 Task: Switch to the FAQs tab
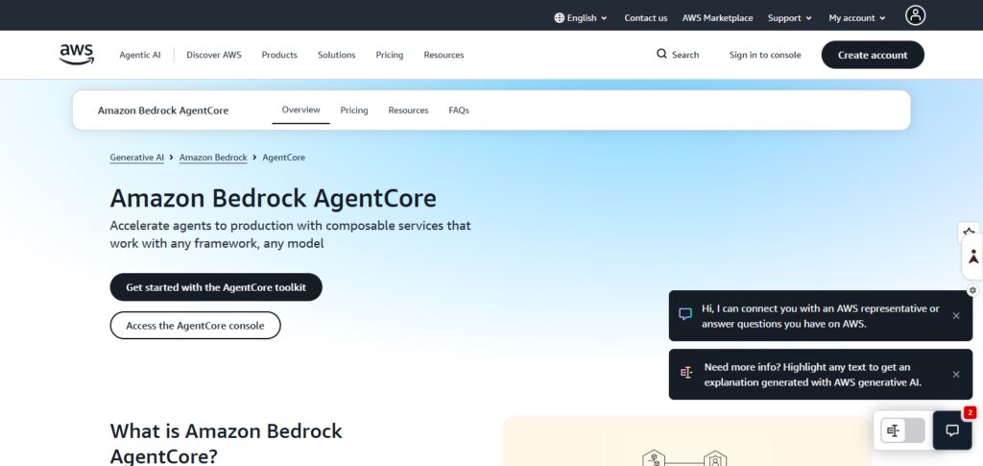click(459, 110)
